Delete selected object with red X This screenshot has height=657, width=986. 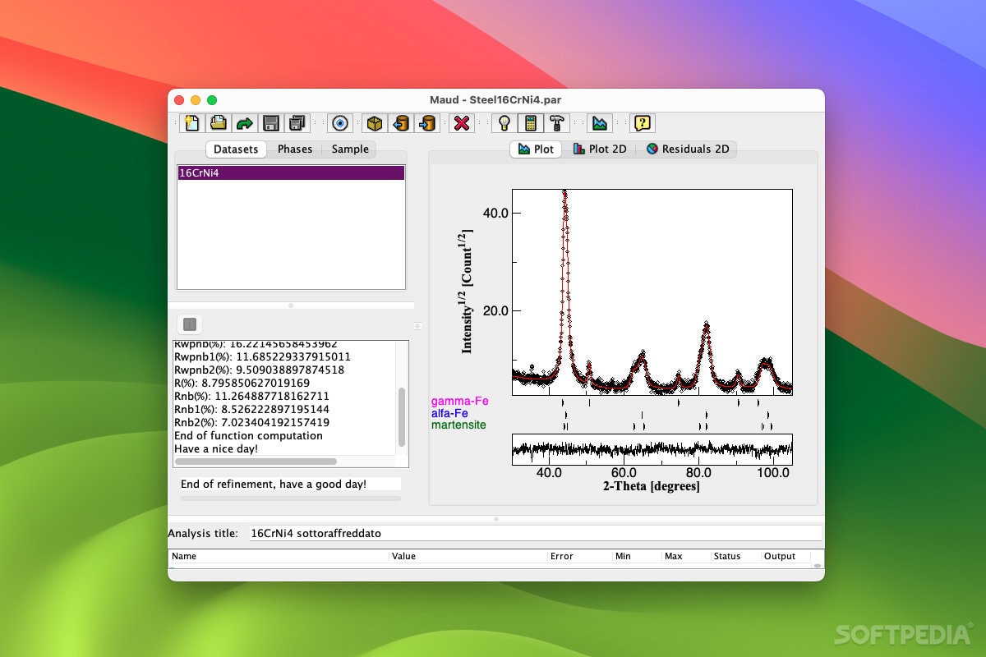click(463, 123)
